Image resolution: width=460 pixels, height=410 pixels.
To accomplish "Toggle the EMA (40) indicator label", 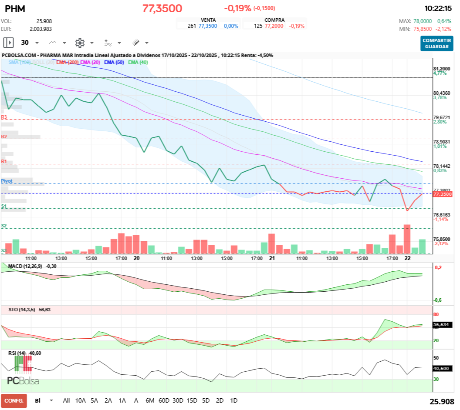I will click(138, 62).
